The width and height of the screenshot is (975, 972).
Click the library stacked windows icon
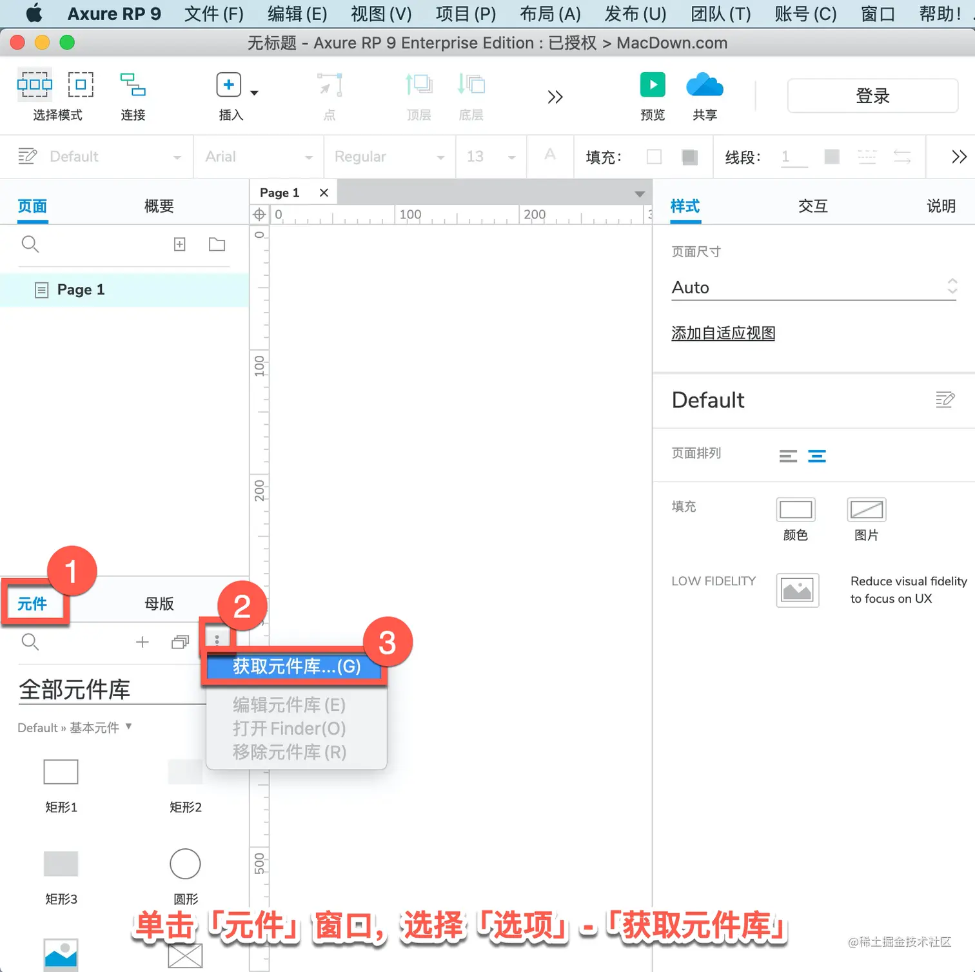(x=180, y=642)
